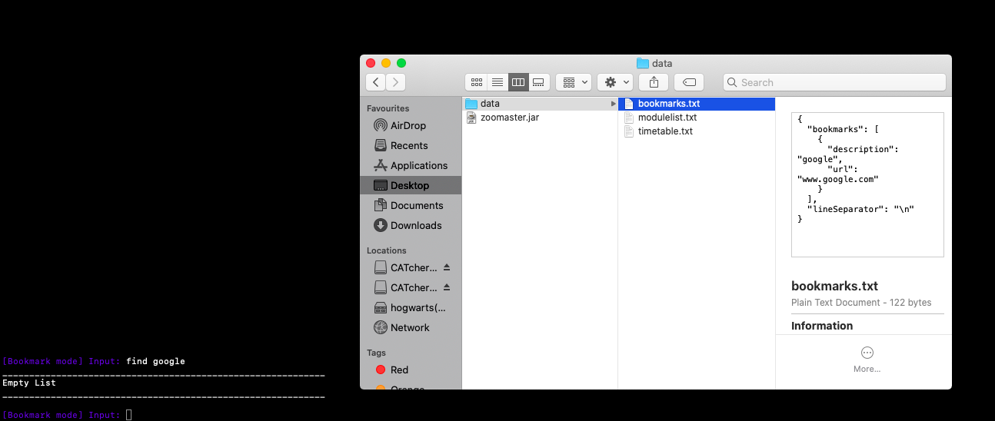Switch to icon view

[x=476, y=82]
